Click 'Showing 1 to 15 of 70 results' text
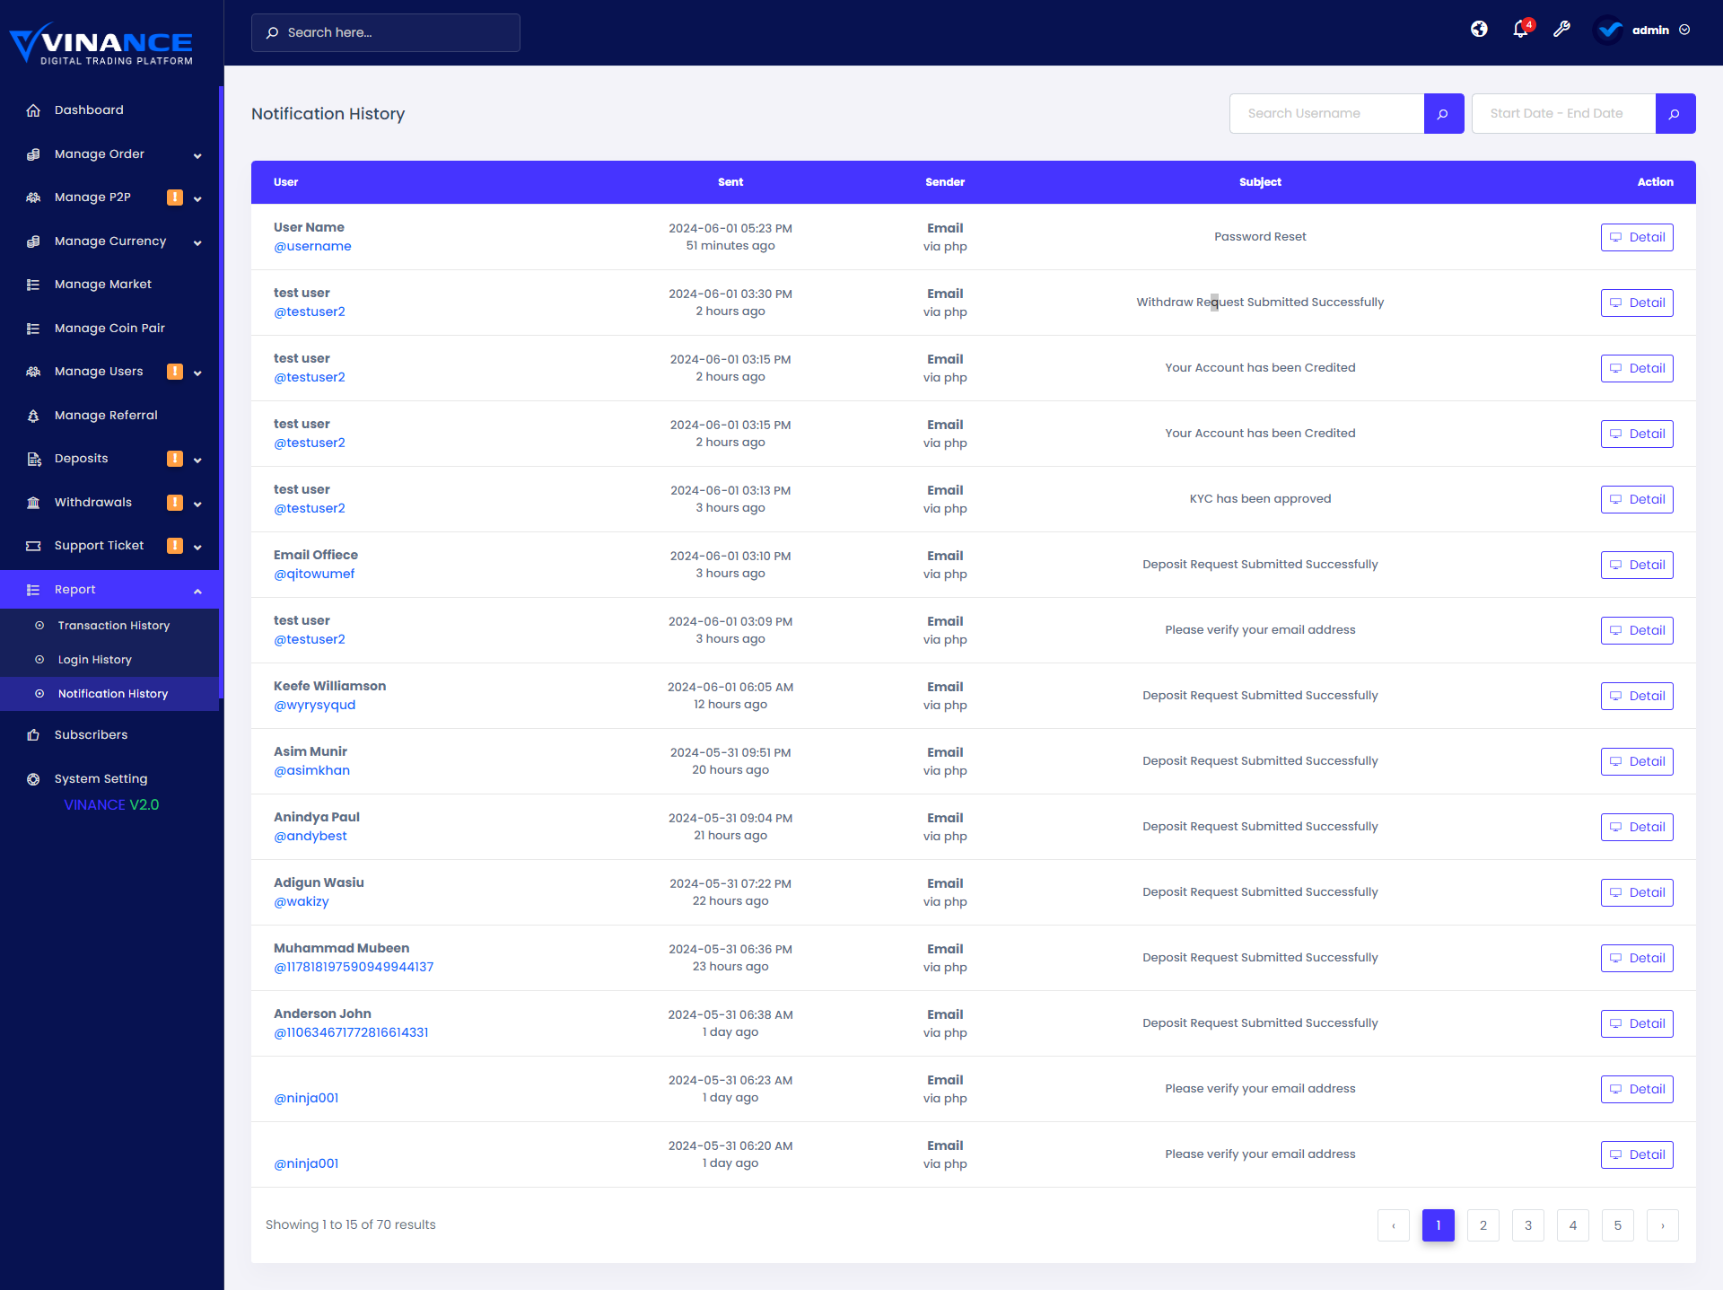The image size is (1723, 1290). 350,1224
